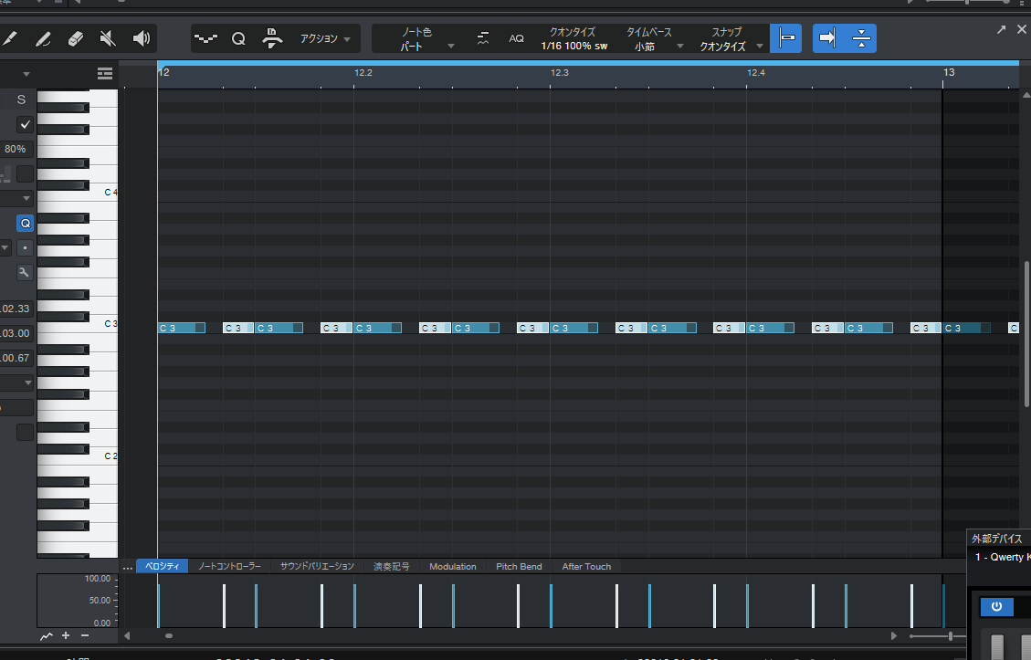Toggle external device power button
Image resolution: width=1031 pixels, height=660 pixels.
pos(996,606)
